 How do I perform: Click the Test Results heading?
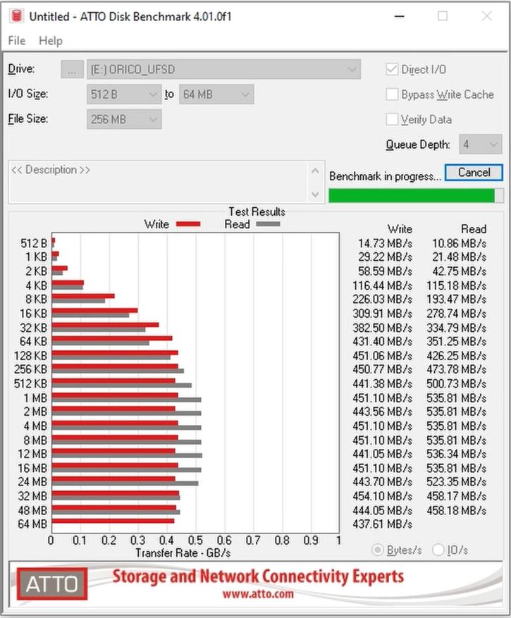coord(257,211)
